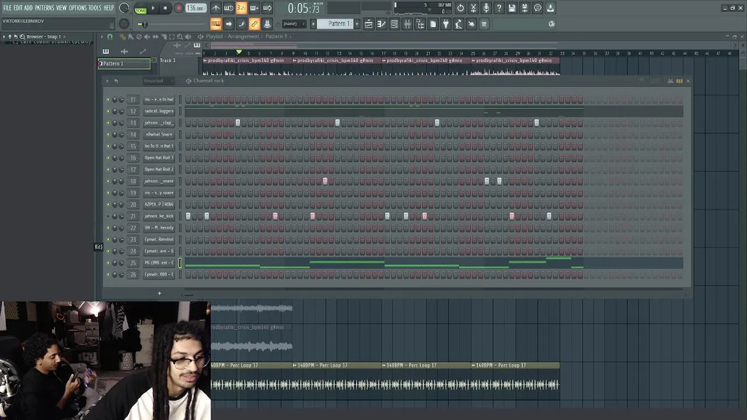The image size is (747, 420).
Task: Open the VIEW menu
Action: 61,8
